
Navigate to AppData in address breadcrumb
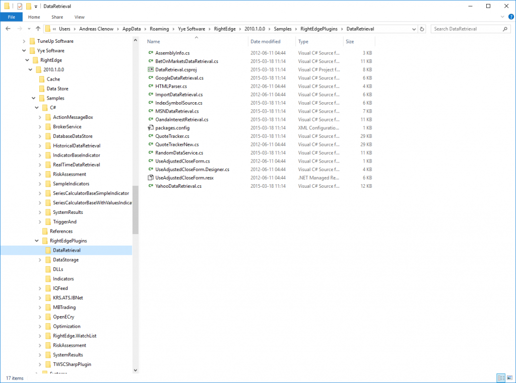click(132, 29)
